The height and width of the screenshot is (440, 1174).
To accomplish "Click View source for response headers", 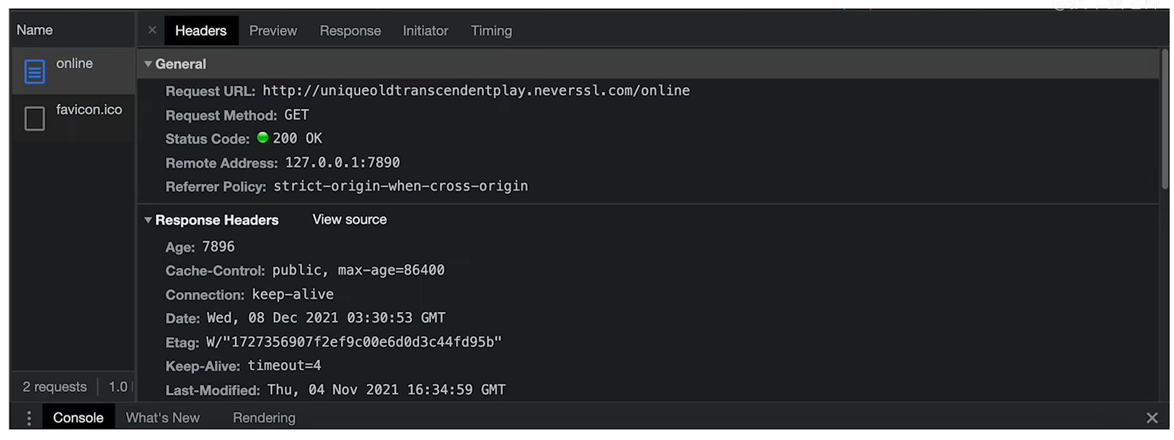I will (350, 220).
